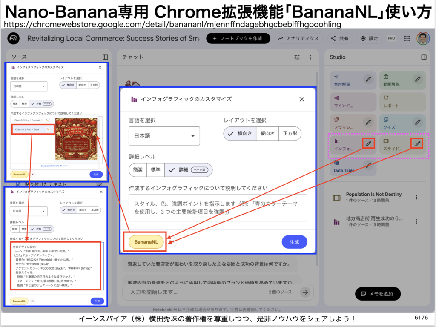Click the infographic description text field
Screen dimensions: 436x327
click(218, 208)
